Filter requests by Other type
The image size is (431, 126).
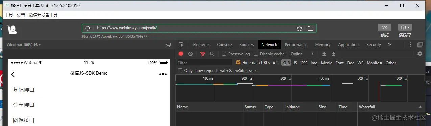391,63
